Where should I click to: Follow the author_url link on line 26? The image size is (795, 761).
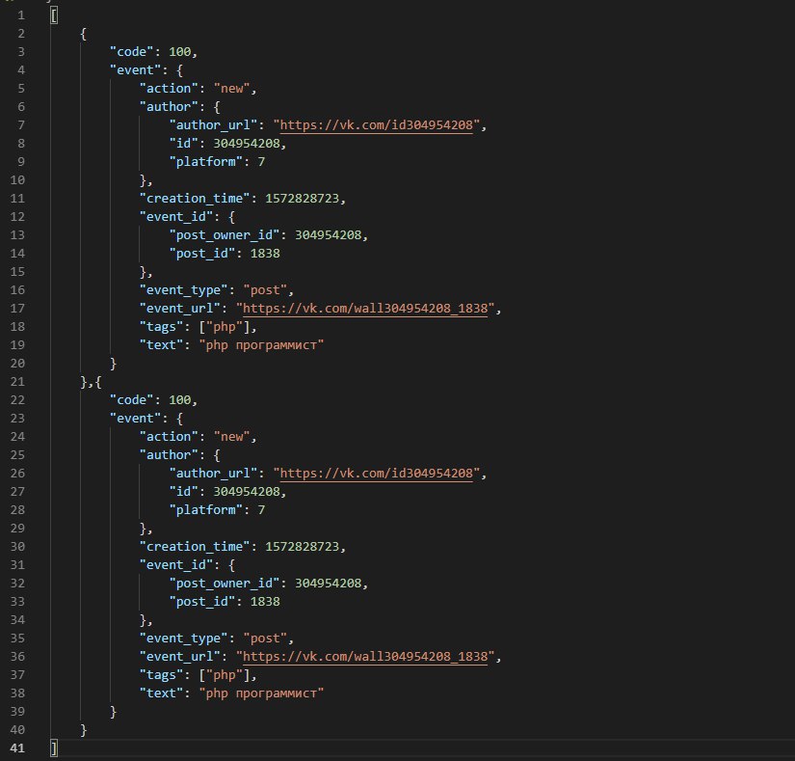click(376, 474)
